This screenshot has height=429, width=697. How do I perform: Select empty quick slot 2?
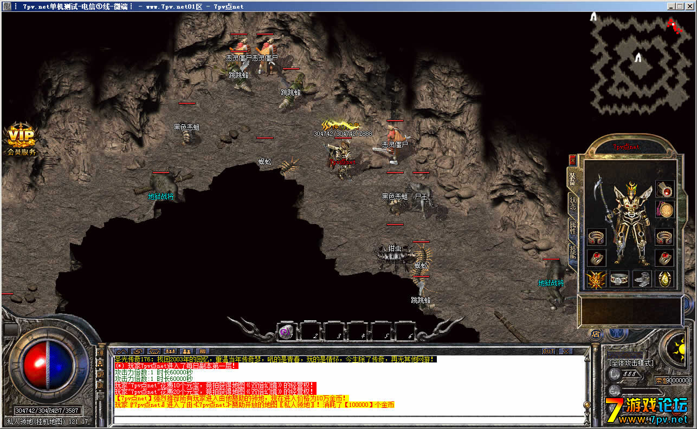[x=311, y=331]
